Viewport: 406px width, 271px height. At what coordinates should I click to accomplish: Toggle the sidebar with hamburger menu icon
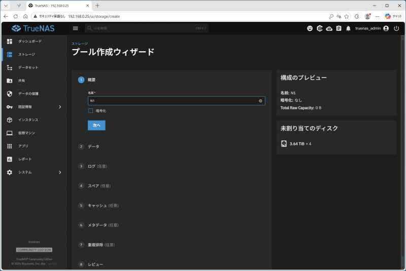click(75, 28)
